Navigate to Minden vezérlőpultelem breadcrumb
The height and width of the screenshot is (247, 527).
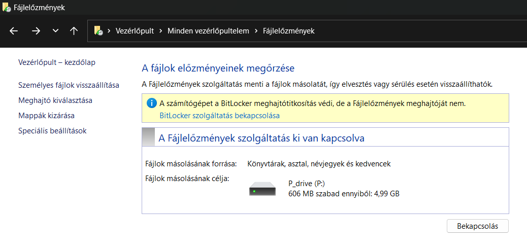pos(208,31)
